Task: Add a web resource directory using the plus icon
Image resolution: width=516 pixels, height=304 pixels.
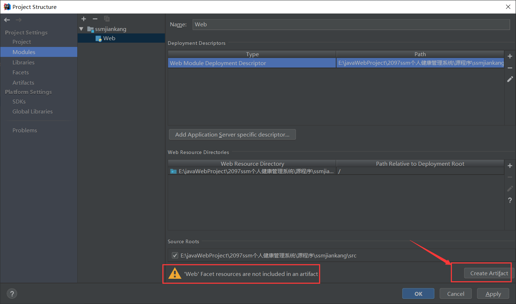Action: point(510,166)
